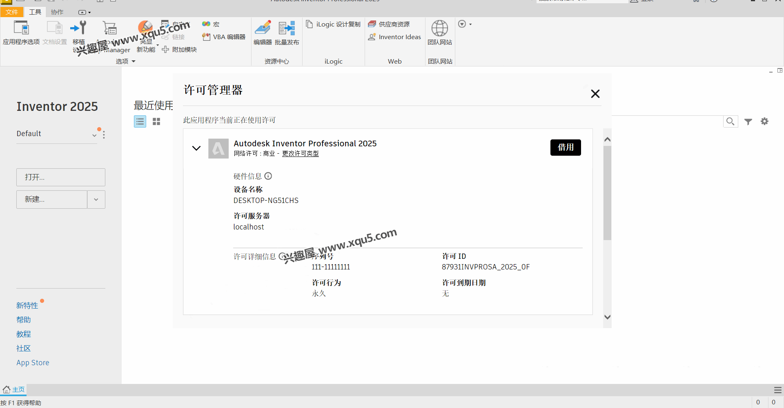This screenshot has height=408, width=784.
Task: Switch to the Collaborate (协作) ribbon tab
Action: point(57,12)
